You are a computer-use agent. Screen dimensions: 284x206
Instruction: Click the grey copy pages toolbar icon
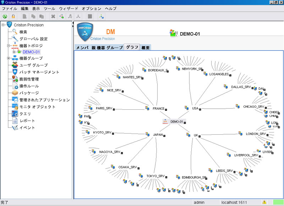(33, 16)
